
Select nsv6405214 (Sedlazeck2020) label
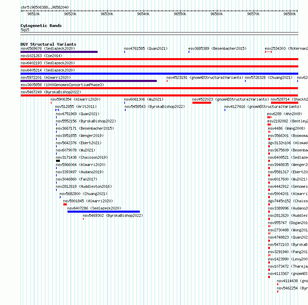click(48, 70)
